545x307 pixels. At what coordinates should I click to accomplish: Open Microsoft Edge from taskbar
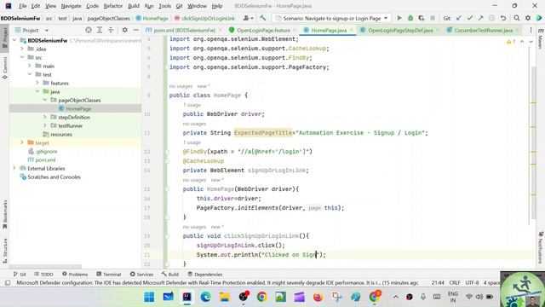click(205, 297)
